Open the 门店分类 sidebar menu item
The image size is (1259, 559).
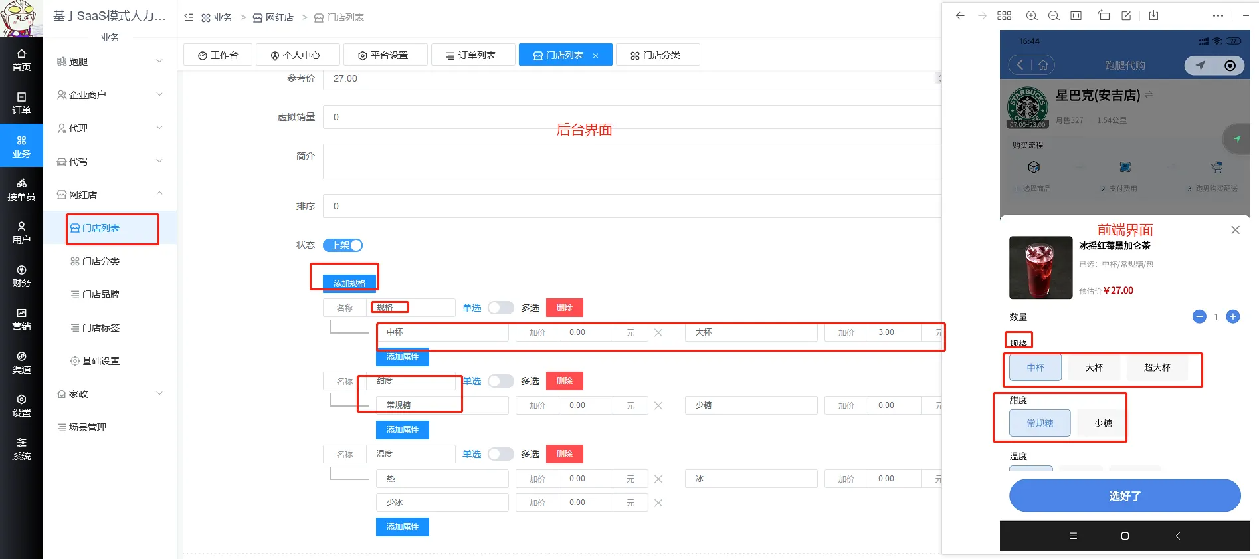coord(100,261)
